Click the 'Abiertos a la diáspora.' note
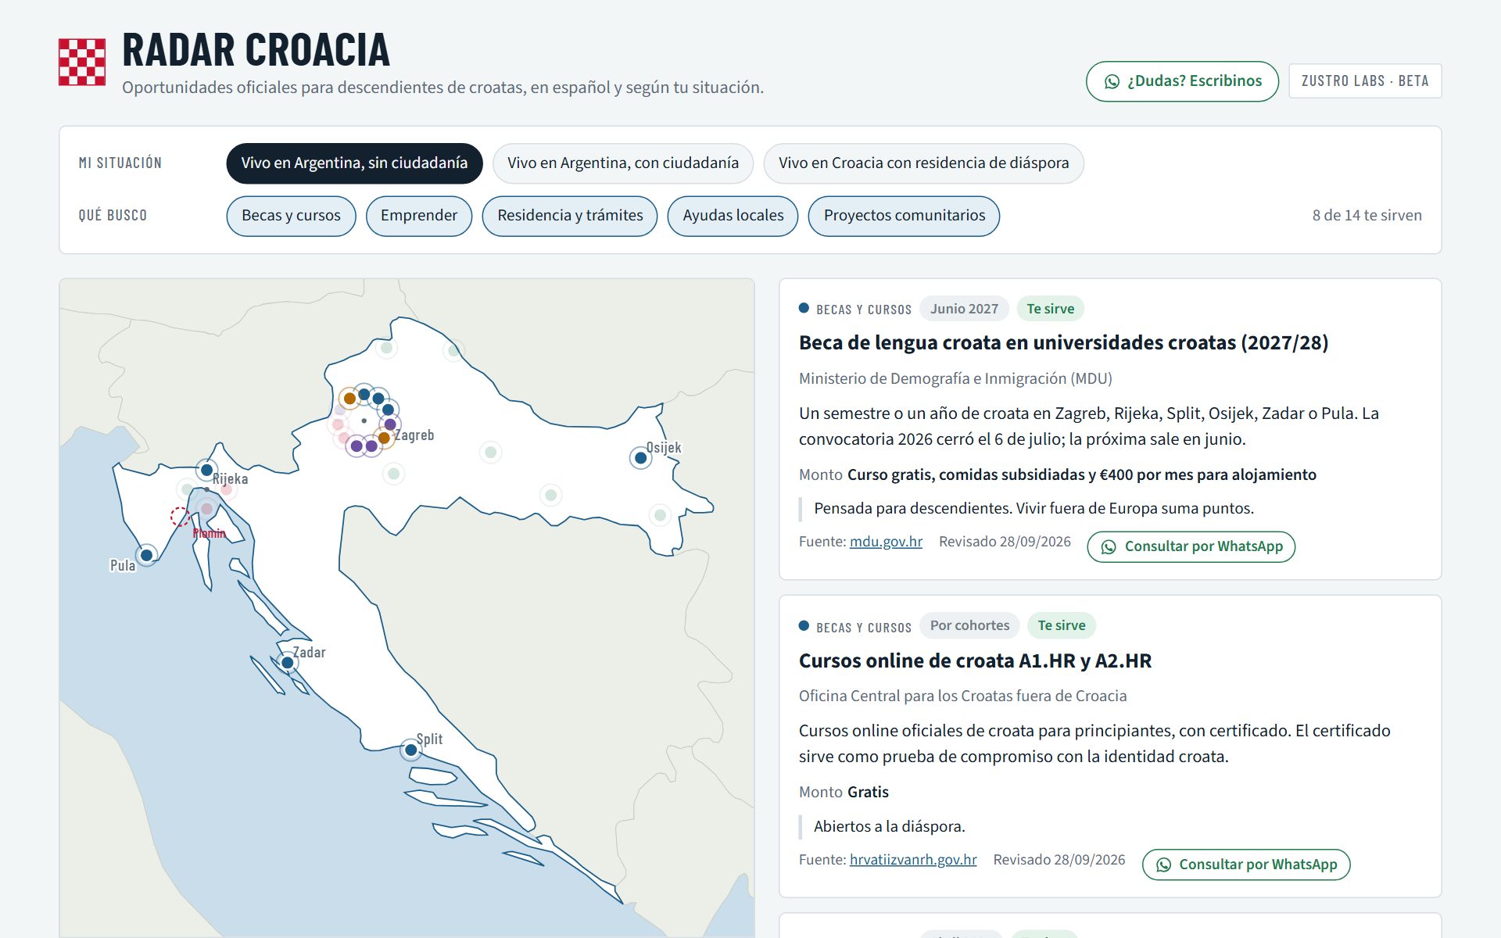Viewport: 1501px width, 938px height. click(x=890, y=826)
